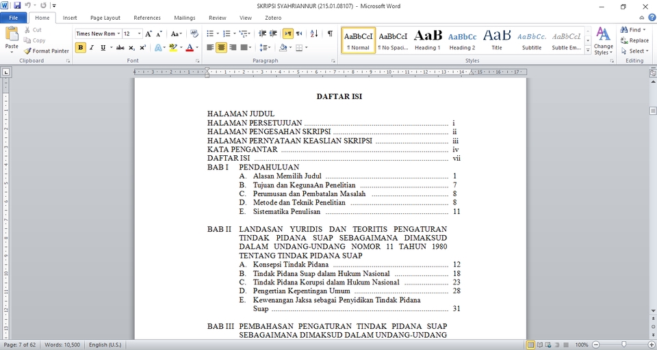The image size is (657, 350).
Task: Click Align Text Left icon
Action: point(210,48)
